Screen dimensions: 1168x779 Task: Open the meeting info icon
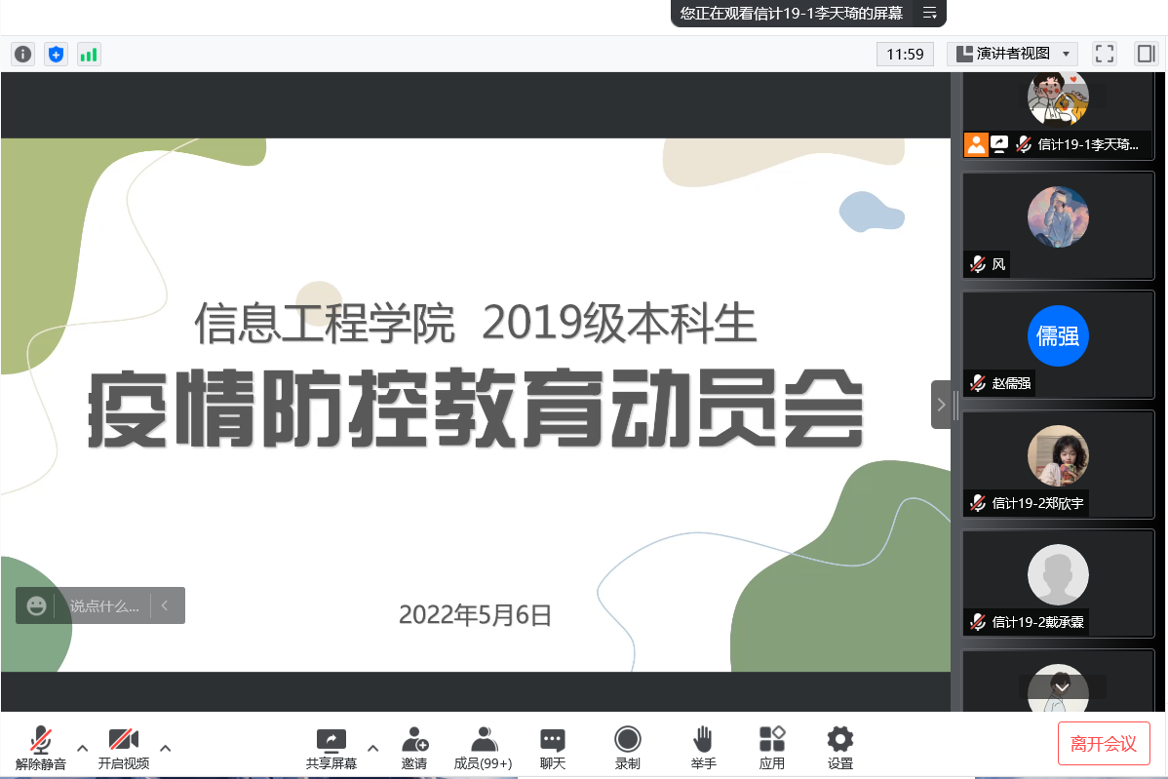point(22,55)
